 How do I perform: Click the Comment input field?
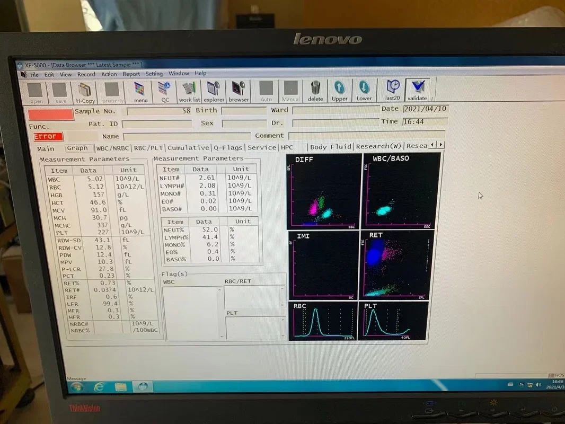pos(367,135)
